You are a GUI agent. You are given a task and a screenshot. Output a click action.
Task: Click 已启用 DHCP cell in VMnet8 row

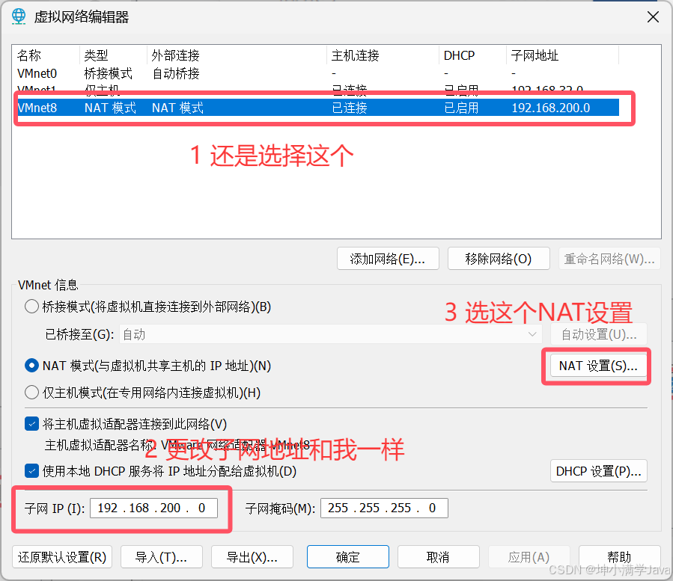coord(461,108)
